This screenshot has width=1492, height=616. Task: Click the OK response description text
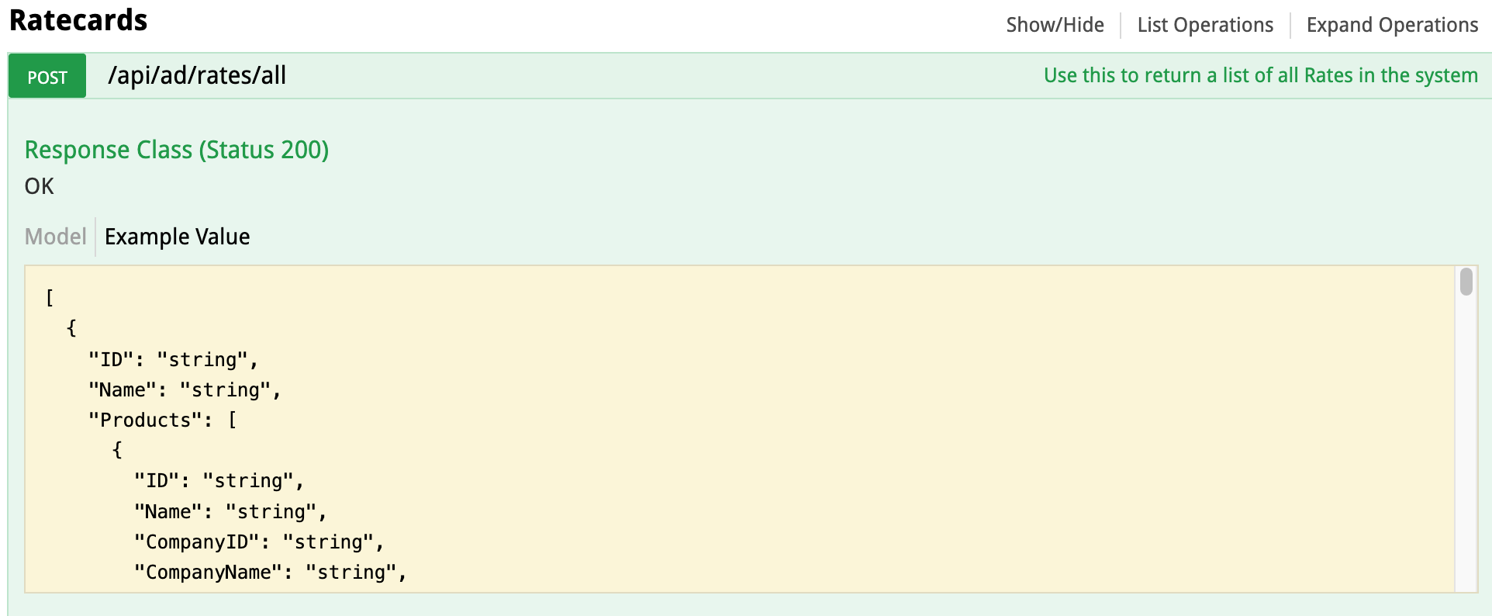tap(40, 186)
